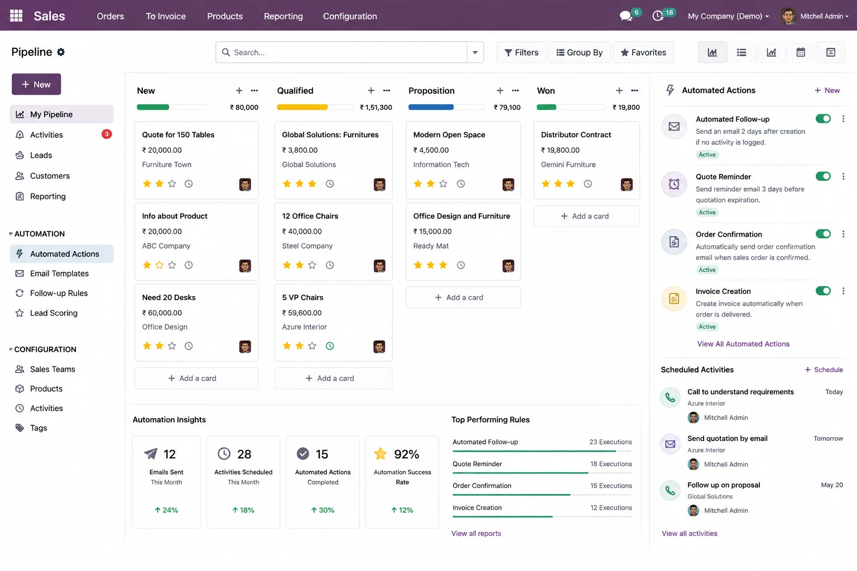This screenshot has width=857, height=571.
Task: Set third star on 12 Office Chairs card
Action: (312, 265)
